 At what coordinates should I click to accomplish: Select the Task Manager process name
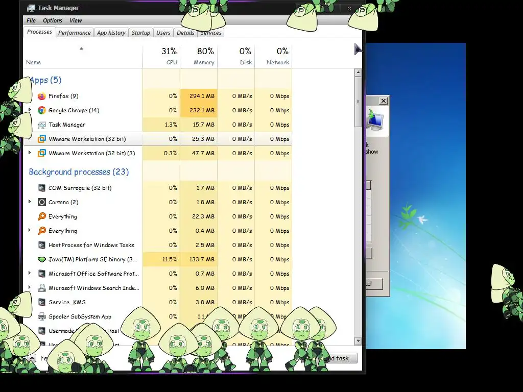coord(67,125)
